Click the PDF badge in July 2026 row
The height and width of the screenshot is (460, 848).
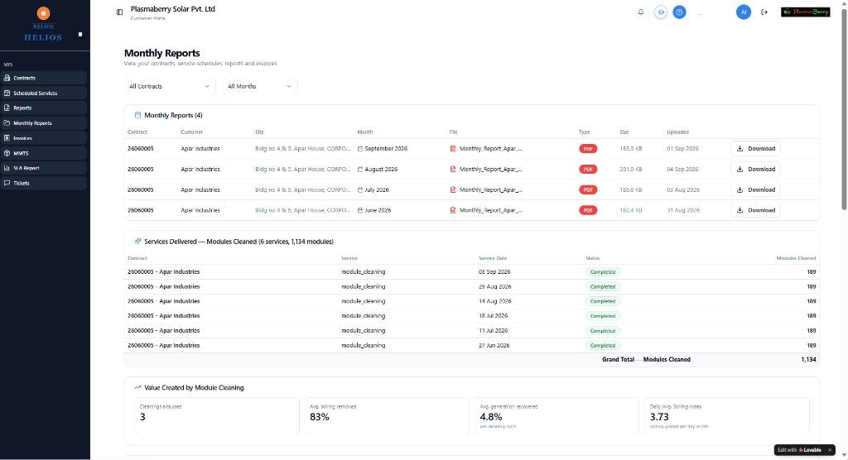coord(588,189)
